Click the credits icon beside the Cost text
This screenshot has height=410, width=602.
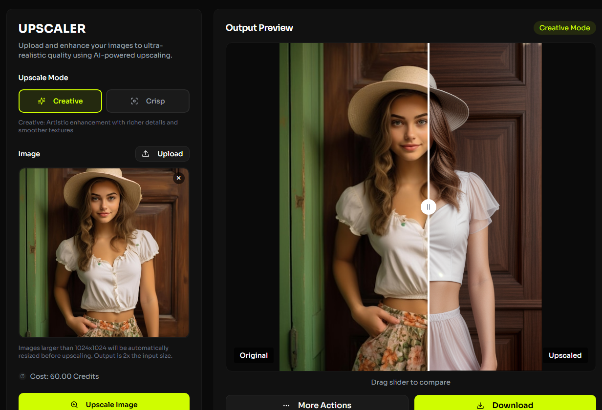tap(22, 376)
